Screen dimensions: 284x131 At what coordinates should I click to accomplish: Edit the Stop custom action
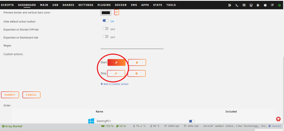116,73
